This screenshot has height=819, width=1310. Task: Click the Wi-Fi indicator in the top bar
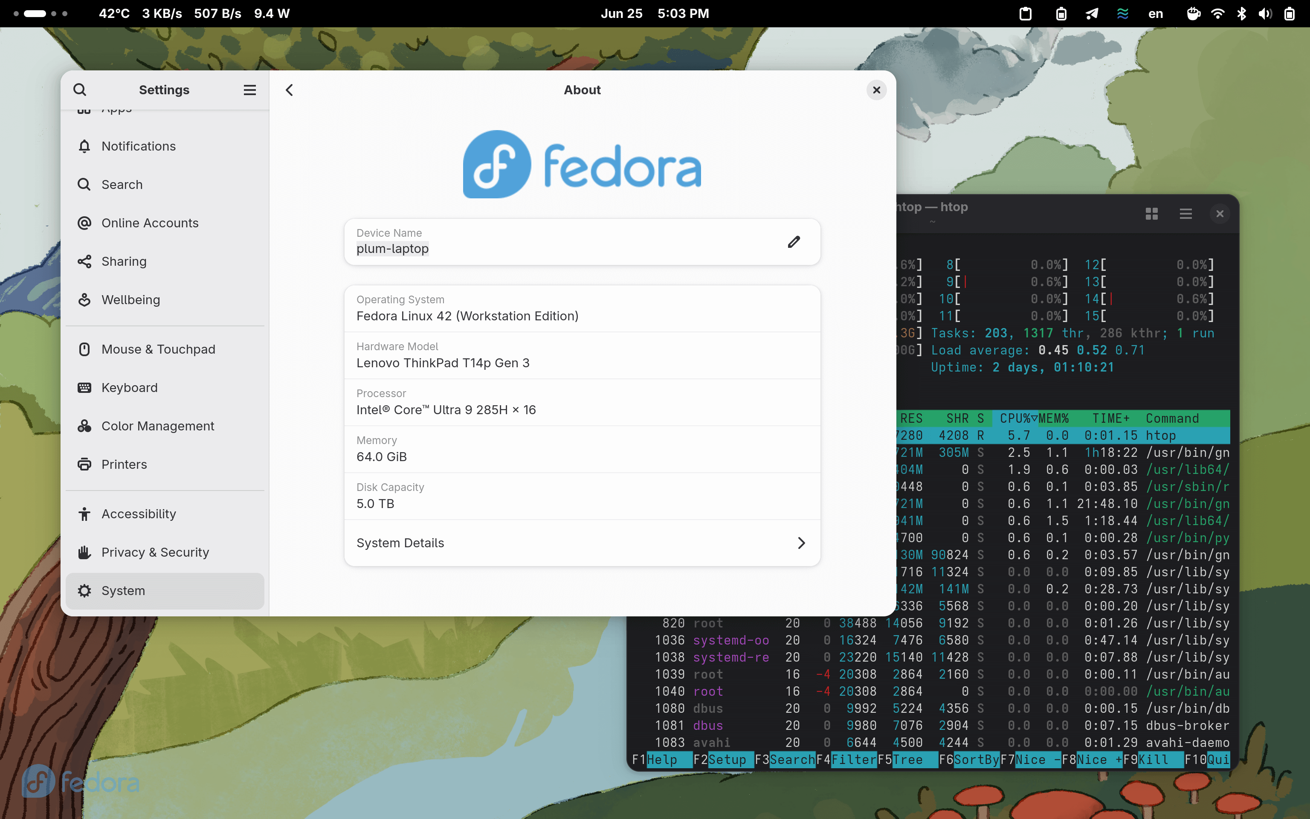[x=1217, y=14]
